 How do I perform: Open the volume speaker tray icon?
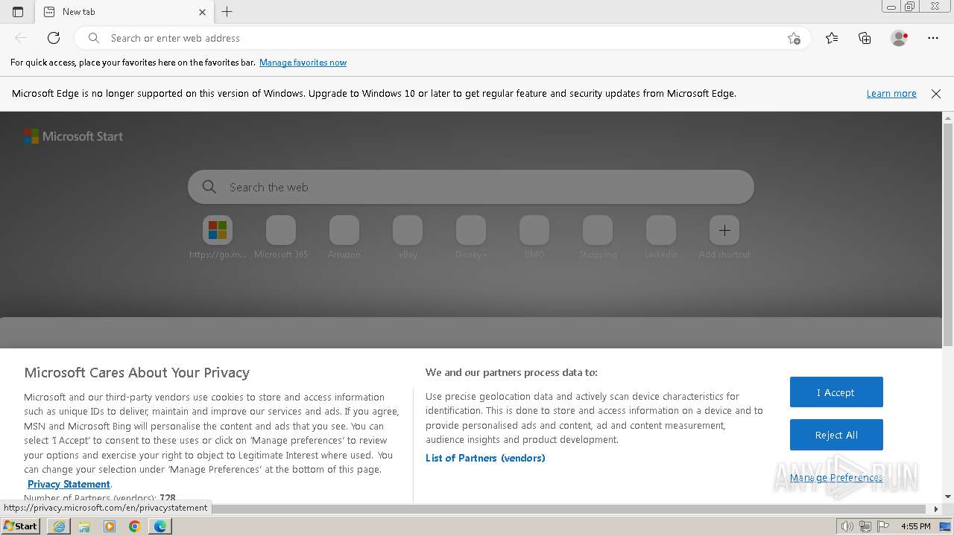click(x=847, y=526)
